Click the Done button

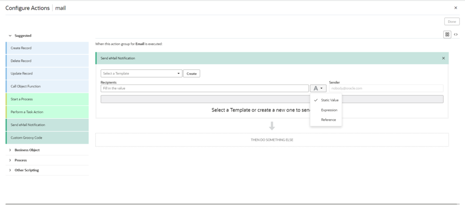(452, 22)
